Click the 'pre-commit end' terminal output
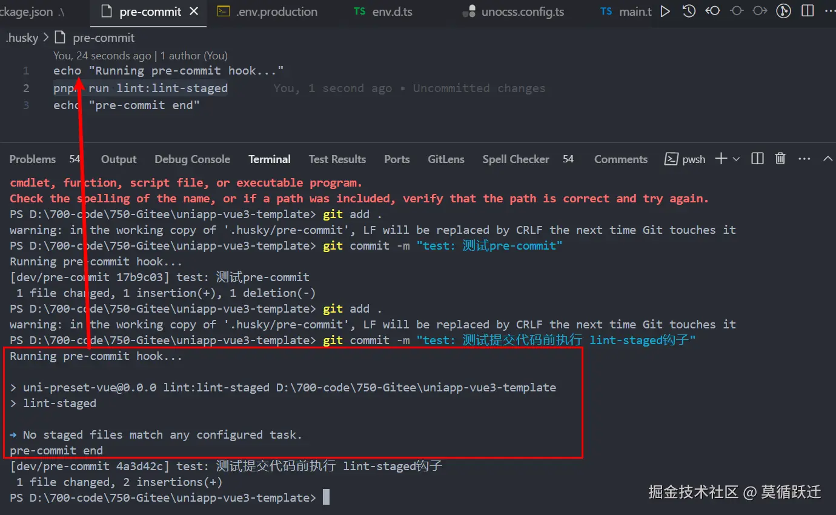The image size is (836, 515). (x=56, y=451)
